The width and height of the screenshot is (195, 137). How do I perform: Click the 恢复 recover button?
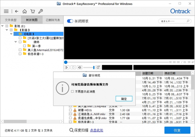pyautogui.click(x=177, y=130)
